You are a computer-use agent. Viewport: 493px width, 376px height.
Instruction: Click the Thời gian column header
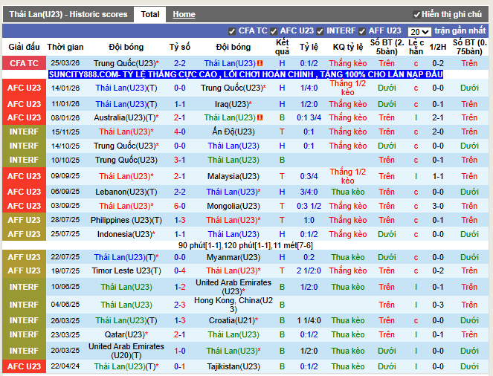pyautogui.click(x=65, y=47)
